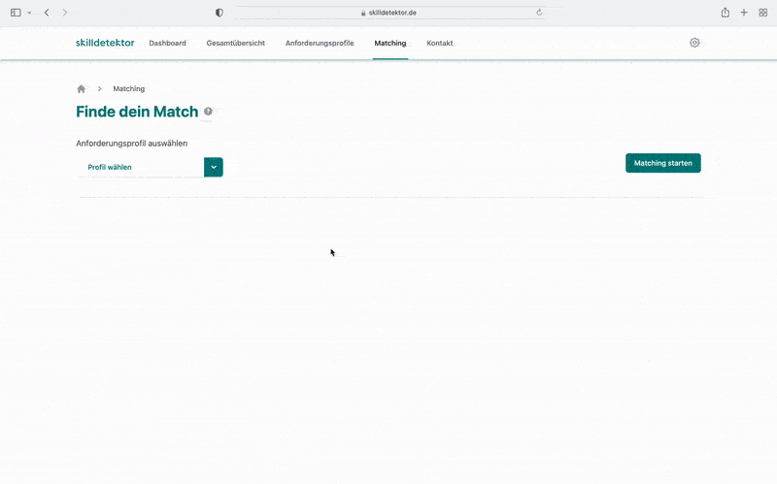This screenshot has width=777, height=484.
Task: Click the Matching breadcrumb link
Action: (x=129, y=88)
